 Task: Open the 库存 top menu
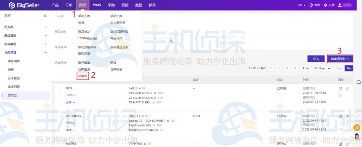click(x=83, y=5)
